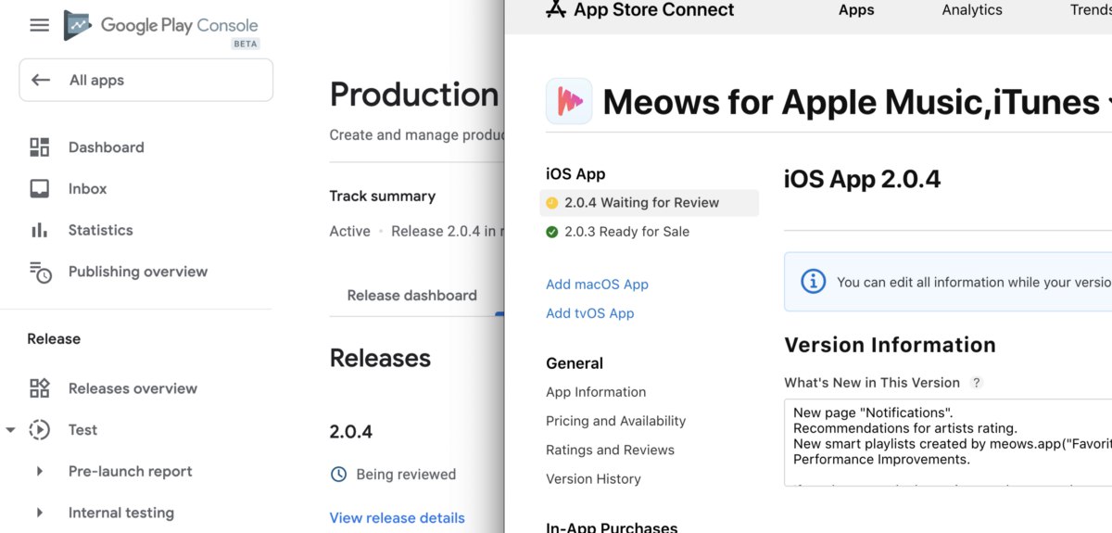This screenshot has width=1112, height=533.
Task: Open Version History page
Action: click(x=593, y=479)
